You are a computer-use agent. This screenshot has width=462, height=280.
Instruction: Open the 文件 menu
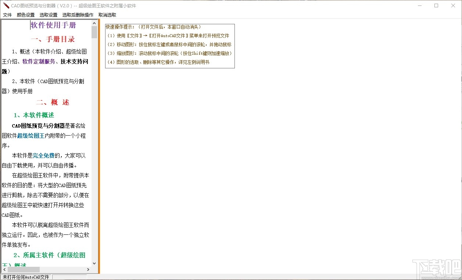[7, 15]
